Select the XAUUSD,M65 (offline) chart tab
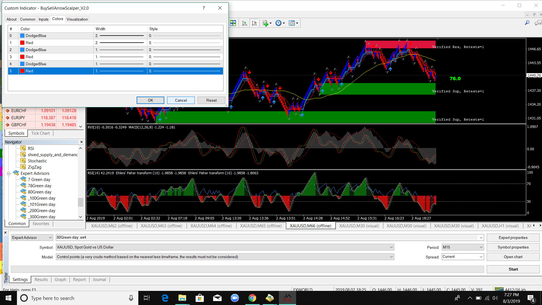Image resolution: width=542 pixels, height=305 pixels. [x=261, y=226]
